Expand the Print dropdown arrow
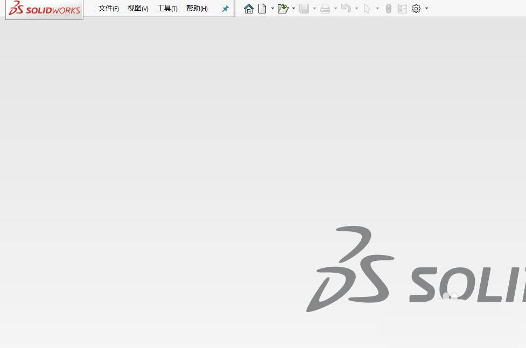The height and width of the screenshot is (348, 526). (335, 9)
